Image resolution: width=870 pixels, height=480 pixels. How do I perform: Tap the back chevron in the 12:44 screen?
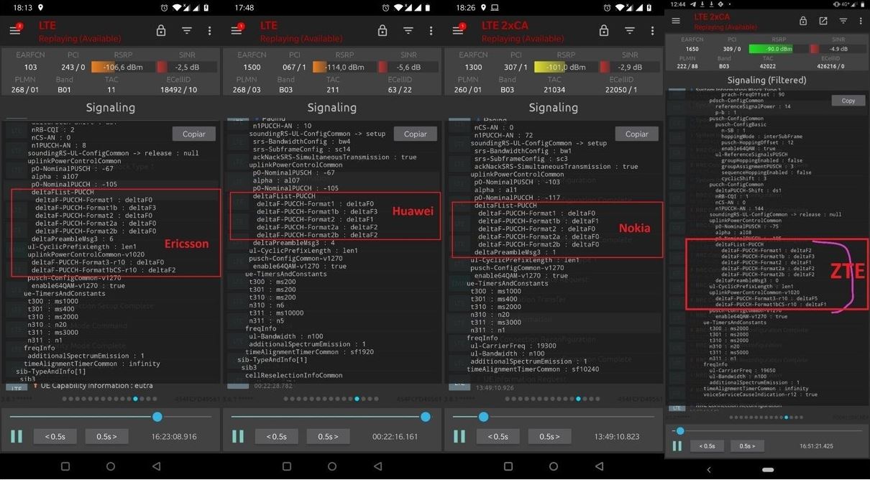709,470
